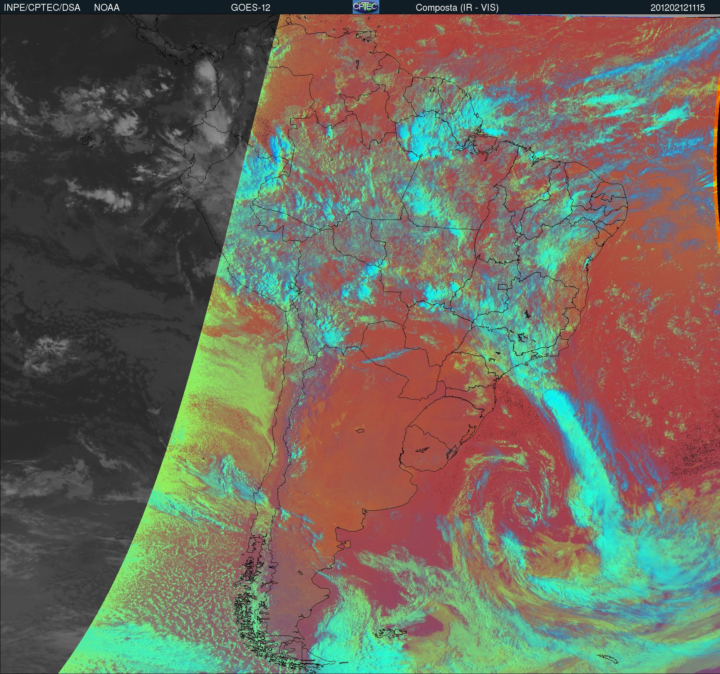
Task: Click the NOAA label in header
Action: pyautogui.click(x=107, y=8)
